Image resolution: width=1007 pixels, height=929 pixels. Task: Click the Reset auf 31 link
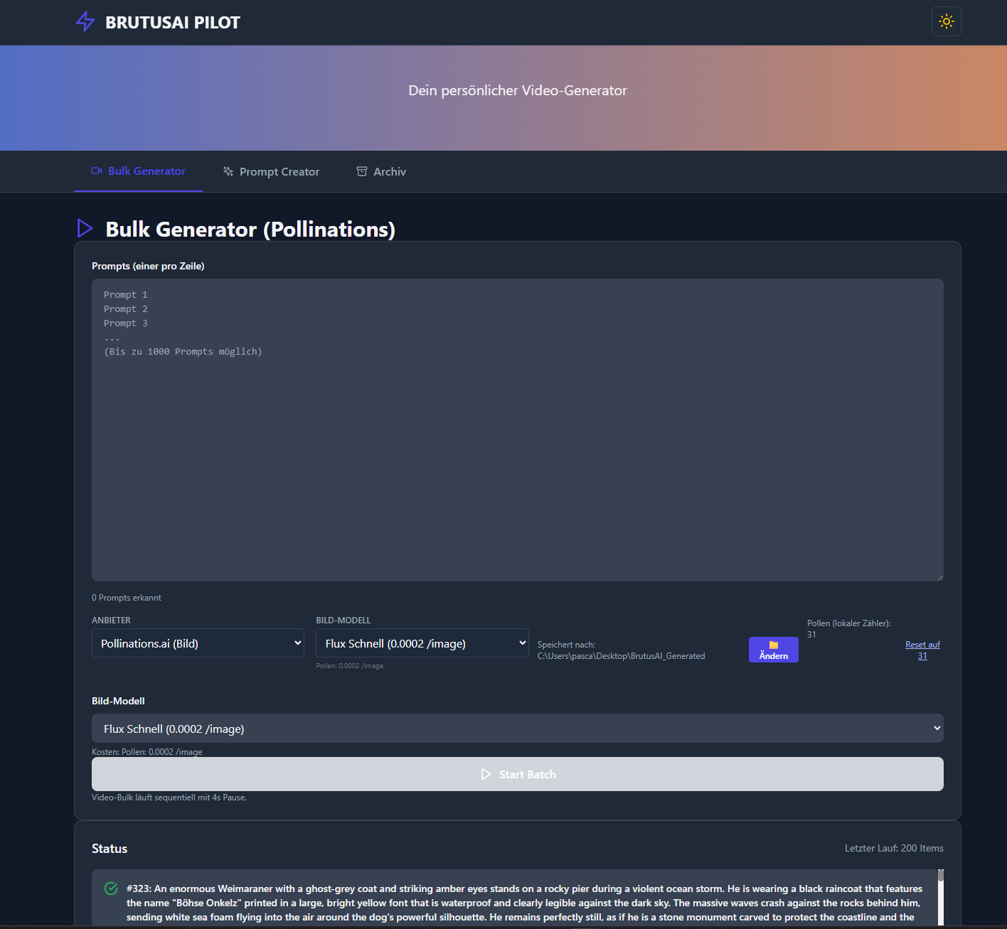point(922,650)
